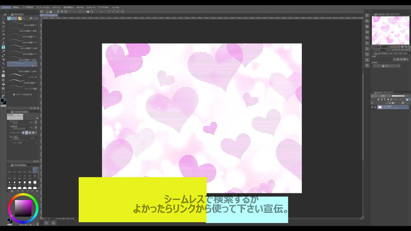
Task: Expand the anti-aliasing options arrow
Action: coord(36,133)
